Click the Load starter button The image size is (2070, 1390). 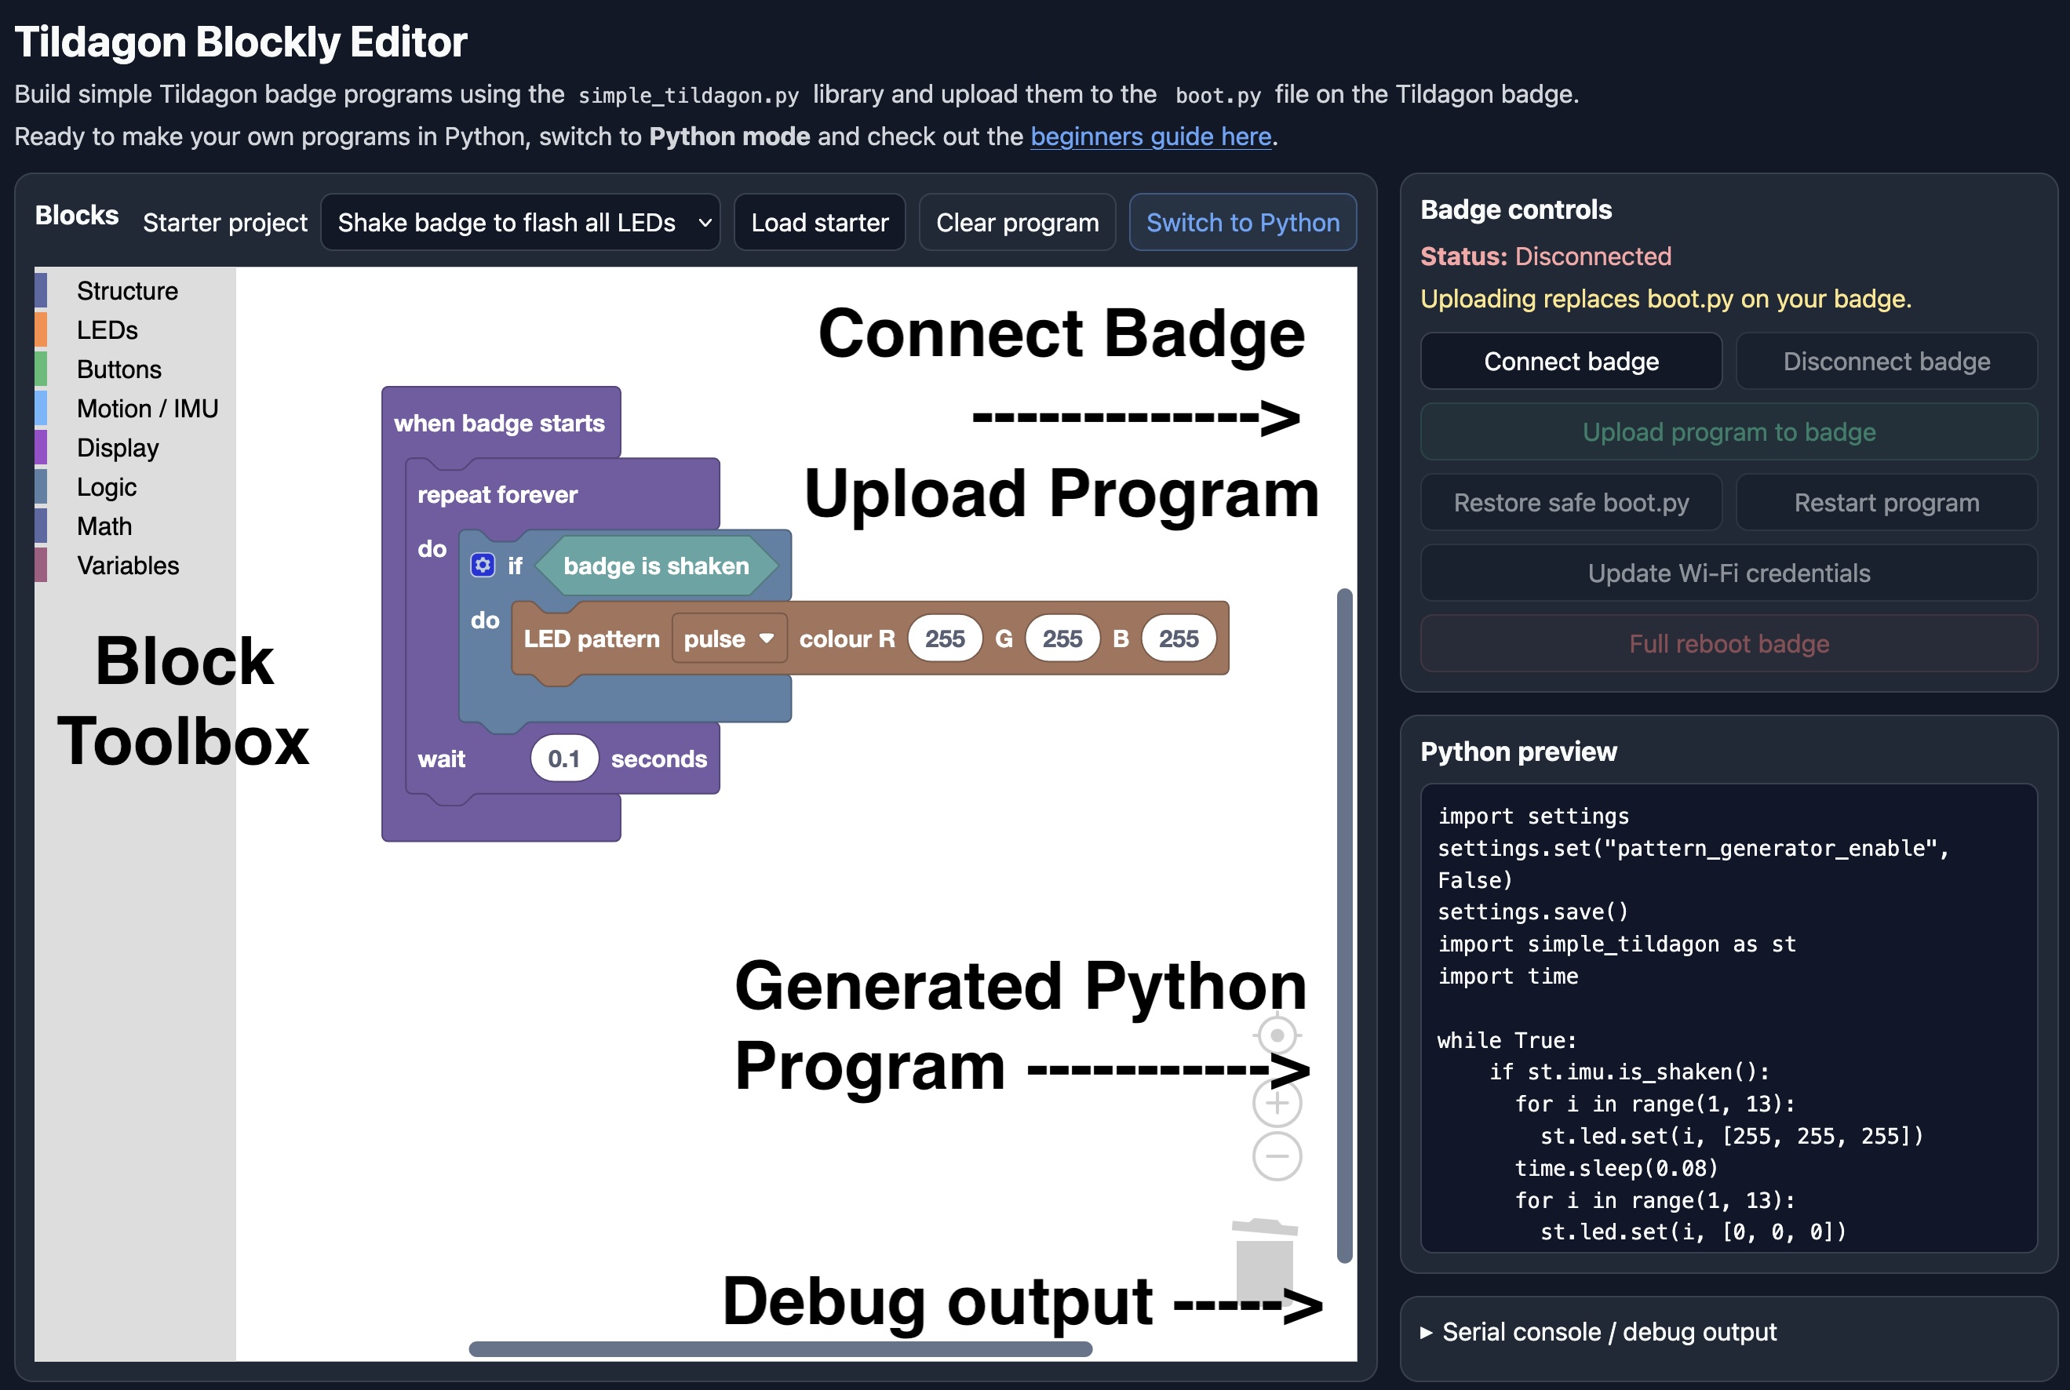click(820, 223)
